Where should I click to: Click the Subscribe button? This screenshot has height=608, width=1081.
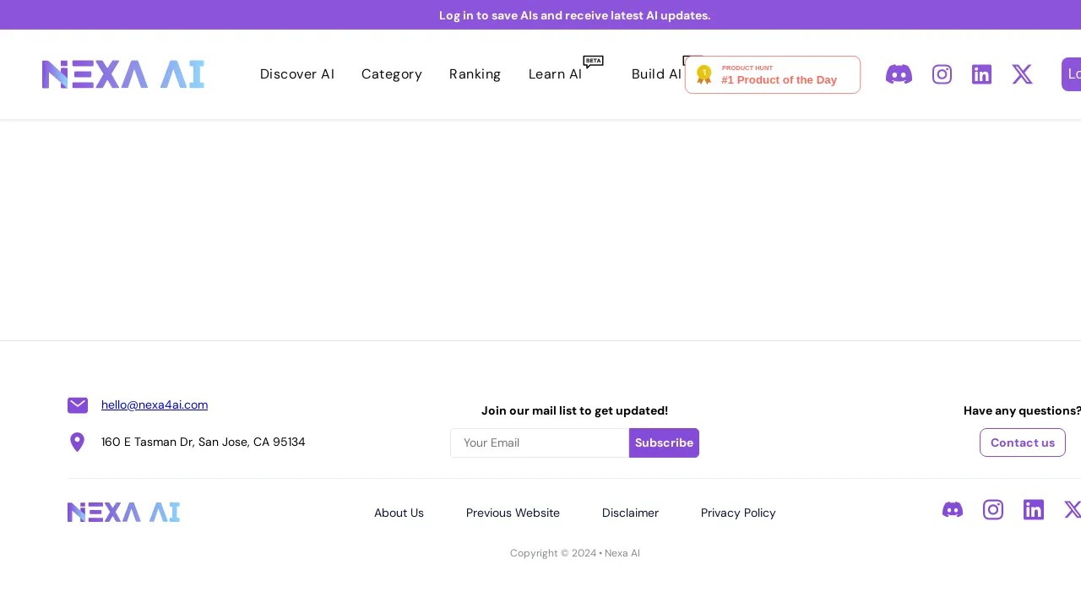click(x=664, y=442)
